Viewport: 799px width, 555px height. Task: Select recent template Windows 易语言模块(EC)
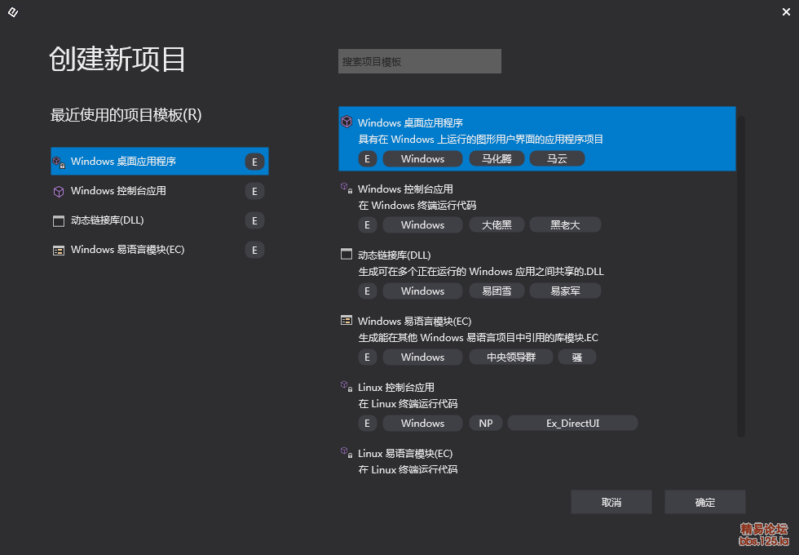point(160,250)
